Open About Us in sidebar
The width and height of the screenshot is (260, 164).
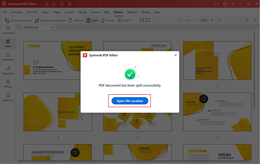point(8,97)
